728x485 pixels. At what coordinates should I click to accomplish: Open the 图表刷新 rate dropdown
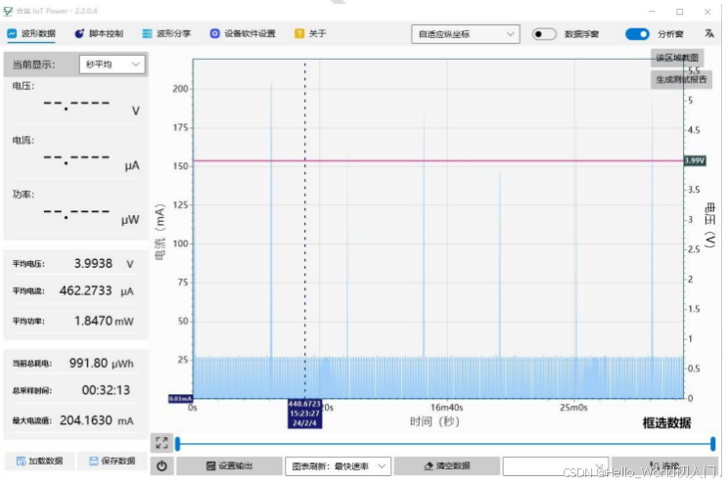[x=338, y=466]
